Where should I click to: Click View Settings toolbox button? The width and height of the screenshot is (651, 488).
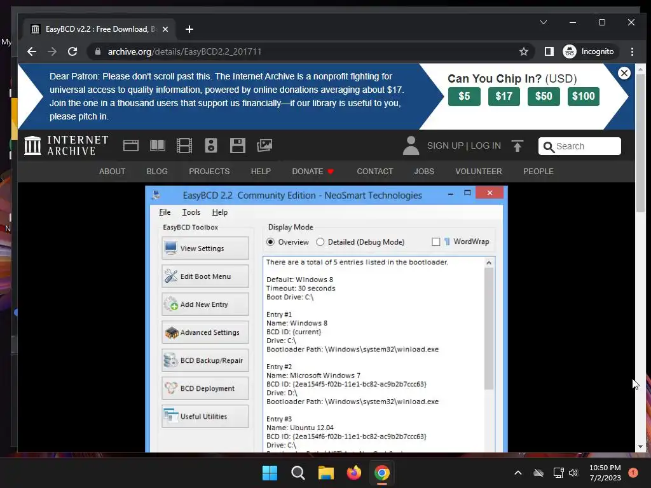coord(205,248)
